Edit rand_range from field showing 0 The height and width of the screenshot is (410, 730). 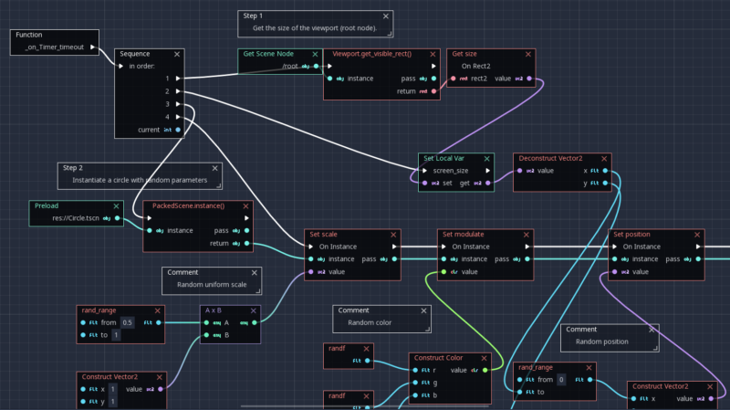click(562, 379)
